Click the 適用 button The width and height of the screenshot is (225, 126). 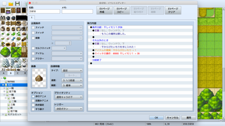[189, 118]
